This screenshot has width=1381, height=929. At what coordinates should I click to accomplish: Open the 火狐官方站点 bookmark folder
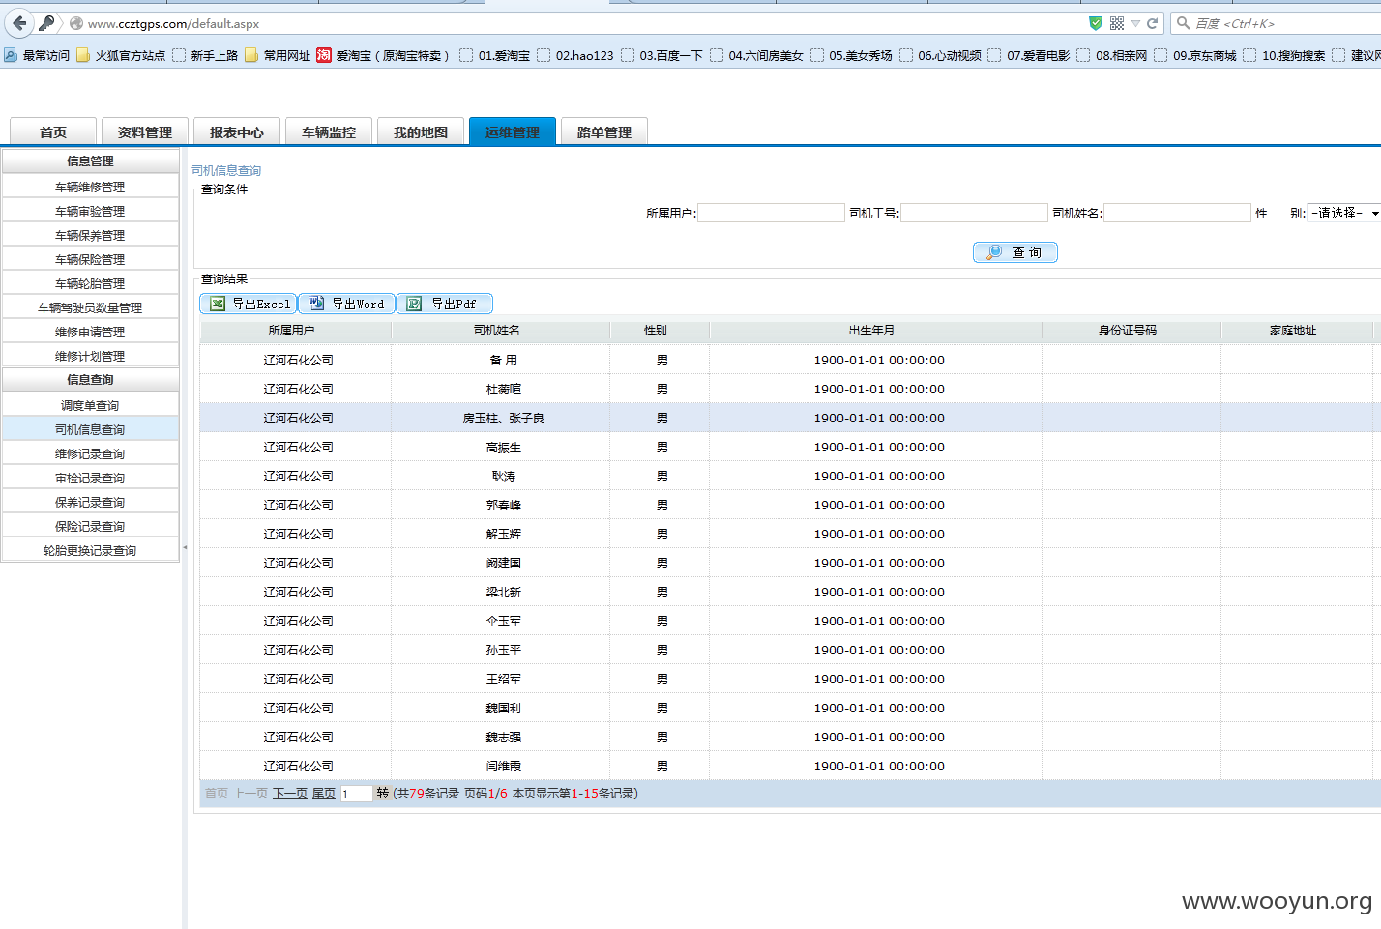point(121,55)
